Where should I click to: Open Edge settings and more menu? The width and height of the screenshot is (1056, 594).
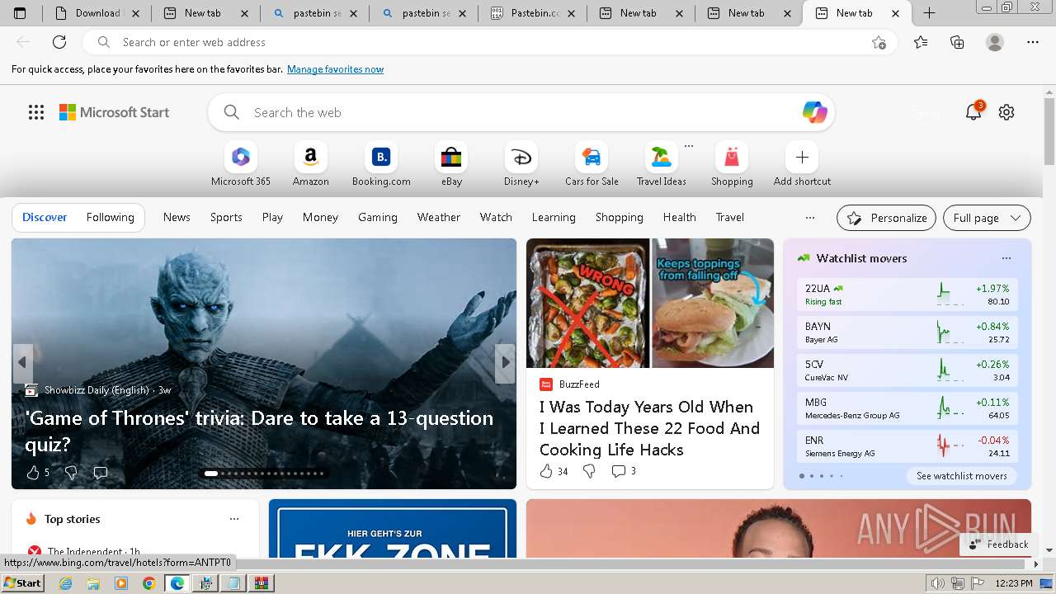(1033, 42)
